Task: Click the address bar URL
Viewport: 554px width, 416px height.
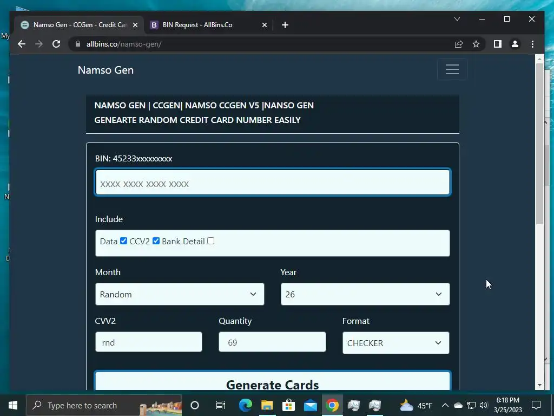Action: (124, 44)
